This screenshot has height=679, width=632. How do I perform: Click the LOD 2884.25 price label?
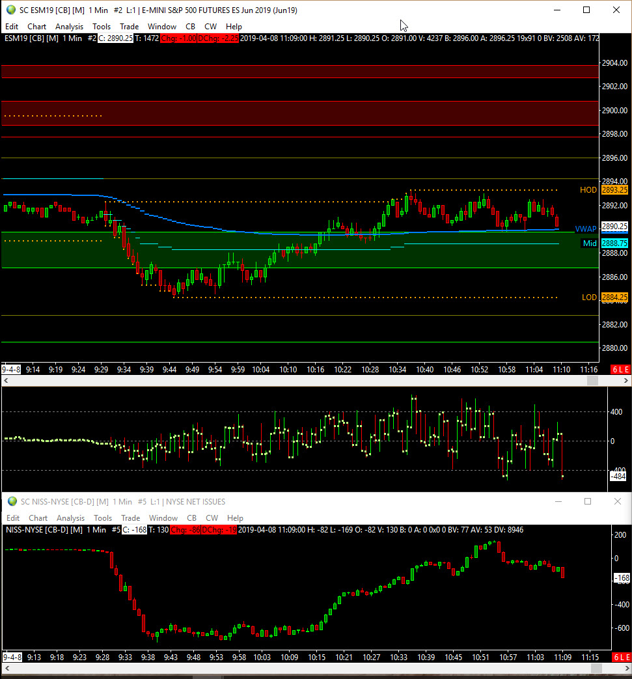614,298
